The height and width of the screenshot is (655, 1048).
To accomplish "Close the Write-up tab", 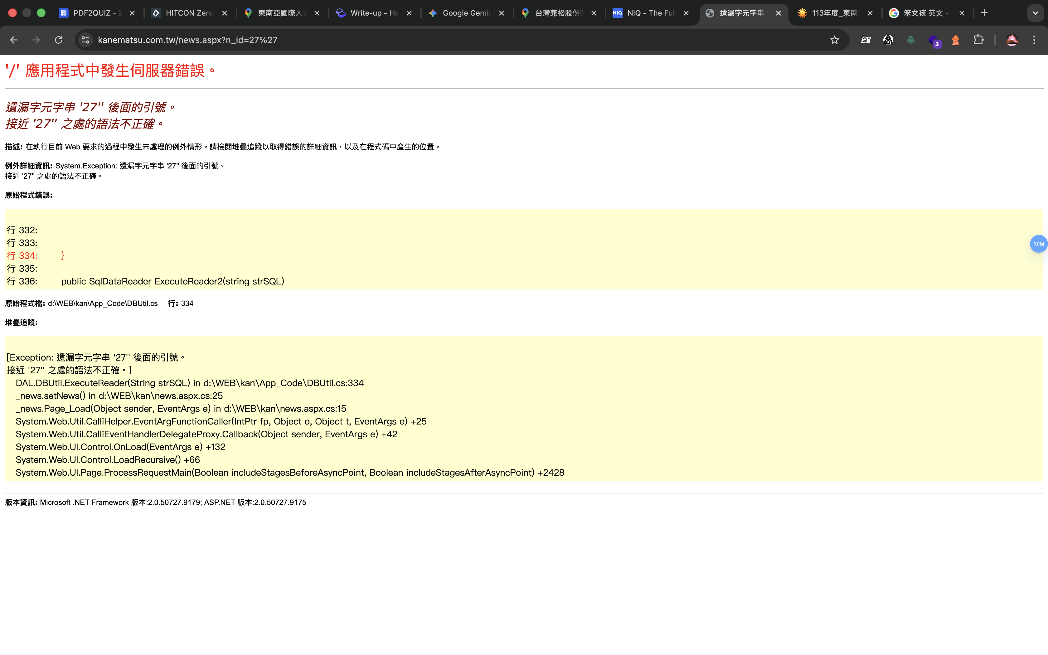I will [409, 13].
